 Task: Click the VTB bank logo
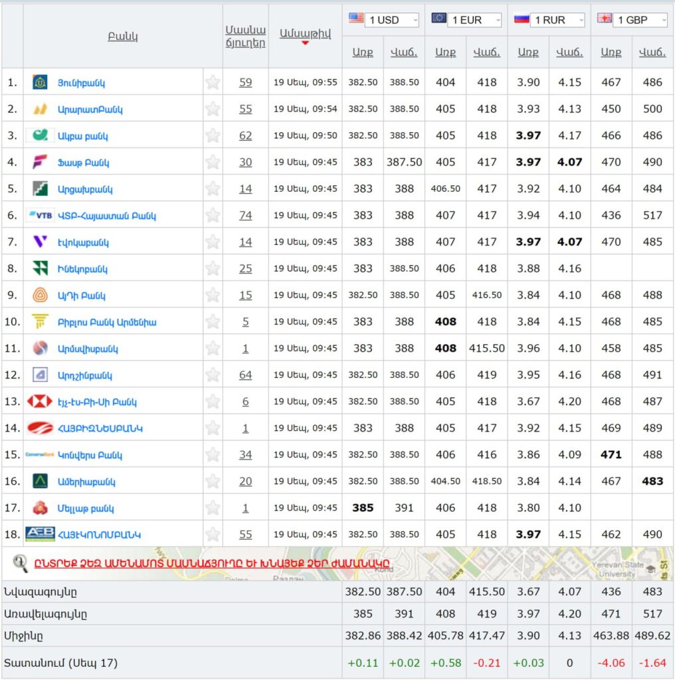(x=40, y=215)
